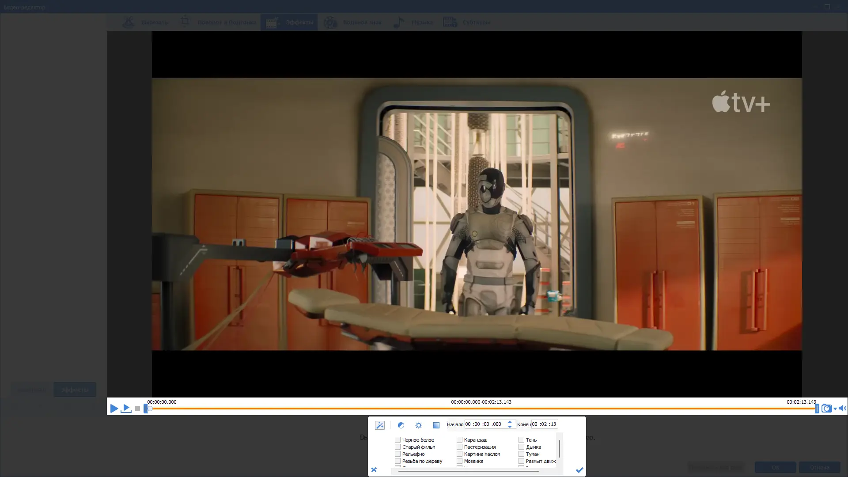
Task: Tick the Старый фильм checkbox
Action: 397,447
